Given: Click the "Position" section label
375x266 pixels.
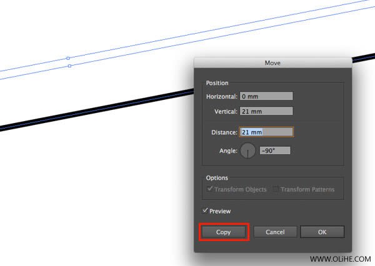Looking at the screenshot, I should point(217,83).
